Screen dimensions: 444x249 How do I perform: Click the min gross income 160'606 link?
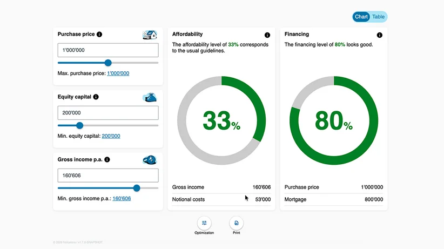[122, 199]
